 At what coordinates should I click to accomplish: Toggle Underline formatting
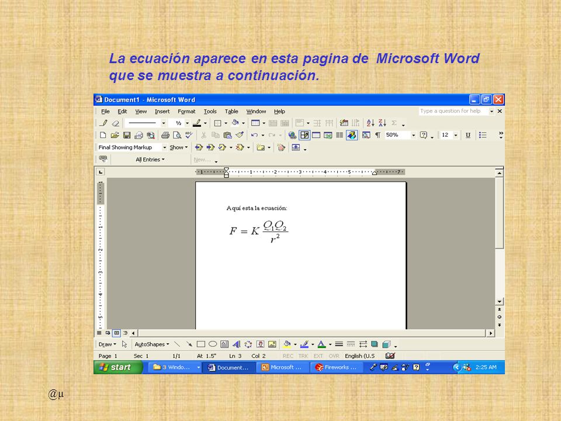pos(468,135)
